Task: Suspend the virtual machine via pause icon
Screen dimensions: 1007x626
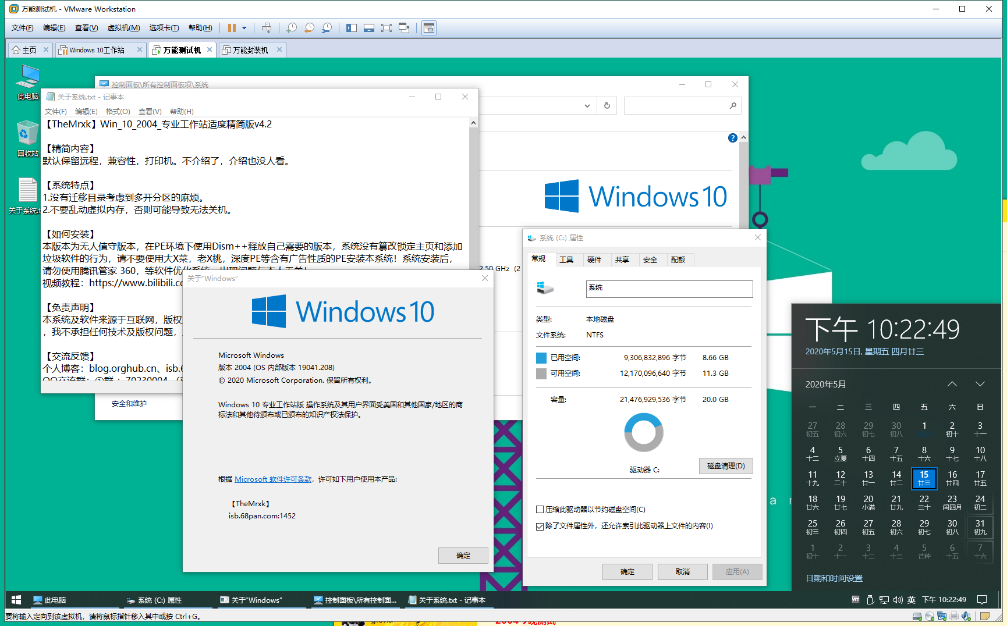Action: (232, 27)
